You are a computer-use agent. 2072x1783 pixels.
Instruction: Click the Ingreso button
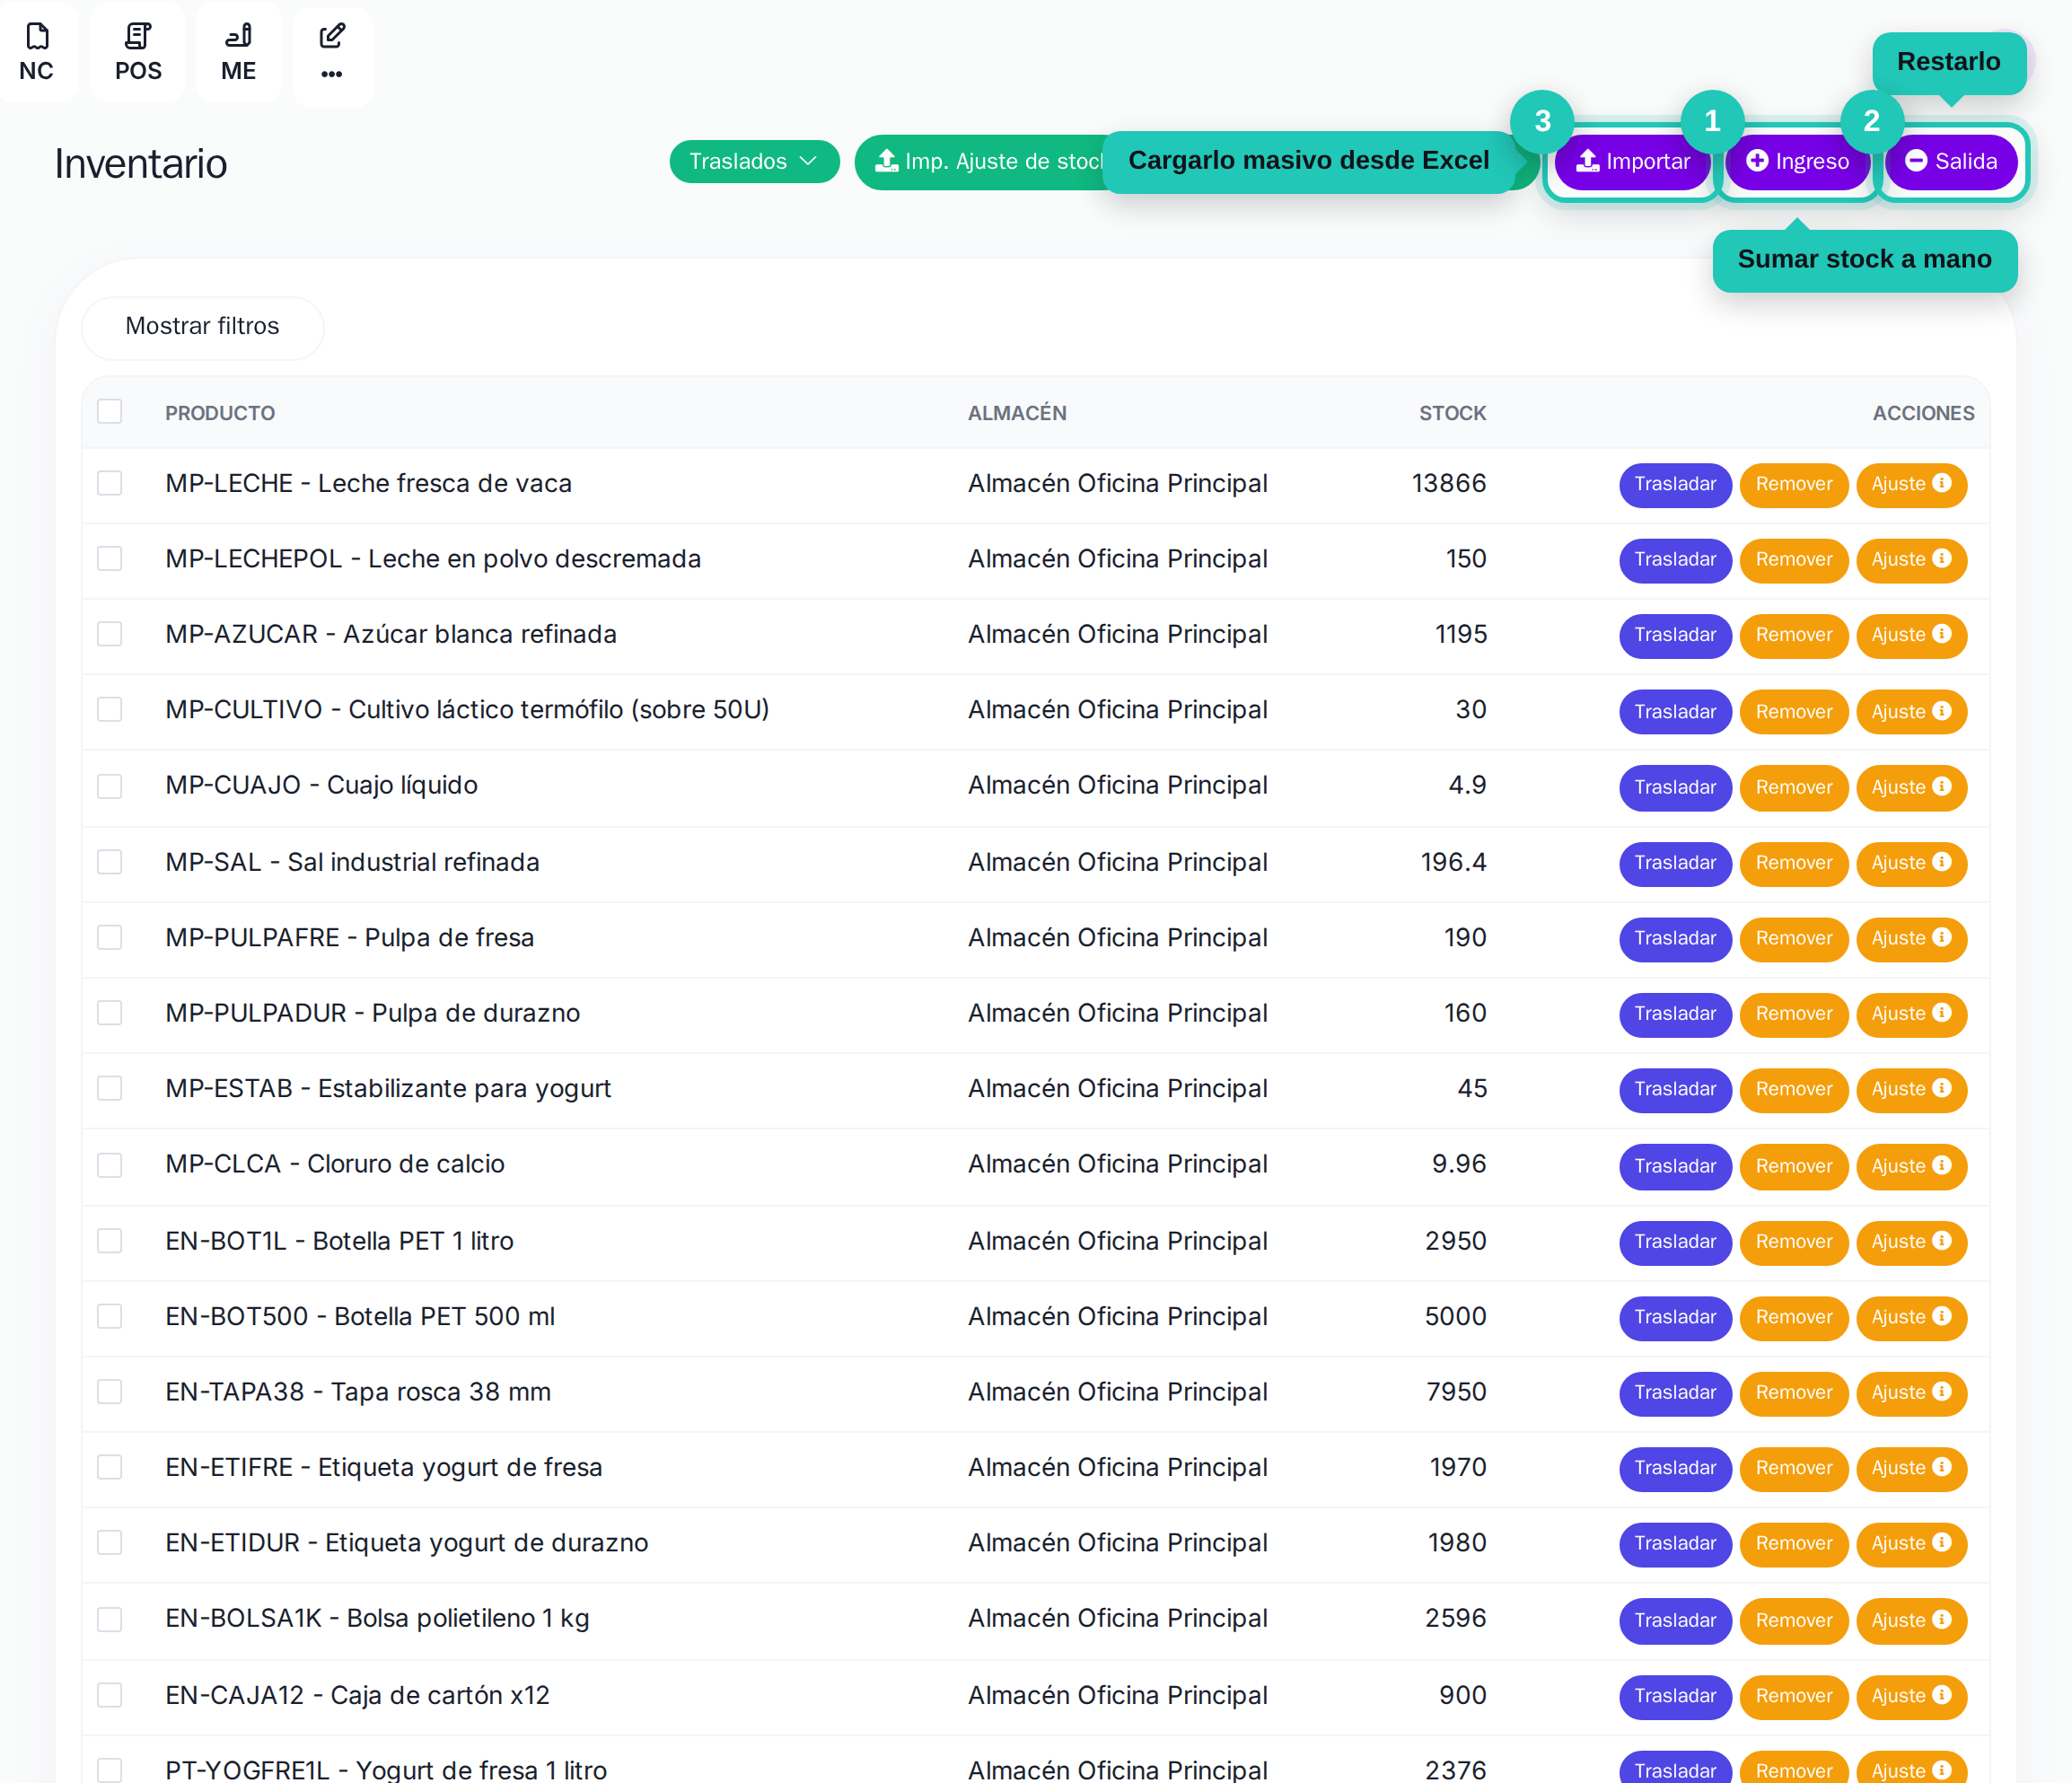1797,161
